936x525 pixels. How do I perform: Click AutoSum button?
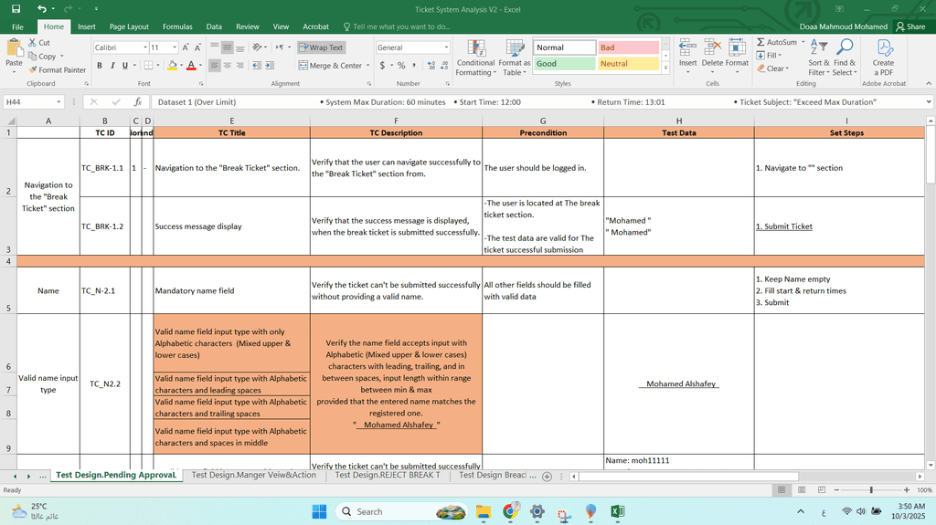coord(777,42)
